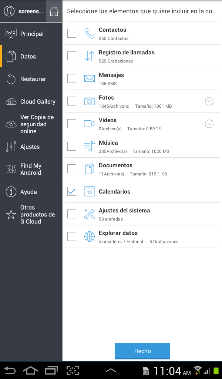Check the Vídeos checkbox
Image resolution: width=222 pixels, height=379 pixels.
(72, 124)
